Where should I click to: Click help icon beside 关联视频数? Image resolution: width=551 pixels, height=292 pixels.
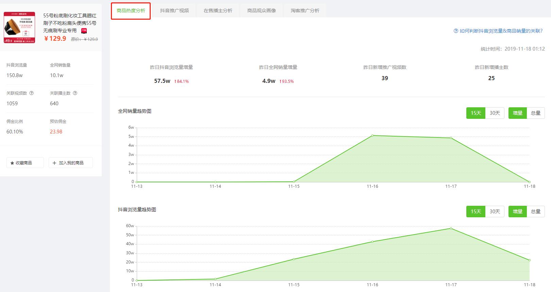(32, 93)
